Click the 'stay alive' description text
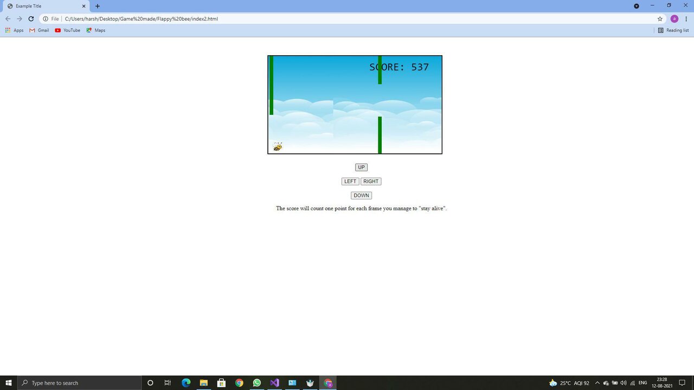Screen dimensions: 694x390 361,209
